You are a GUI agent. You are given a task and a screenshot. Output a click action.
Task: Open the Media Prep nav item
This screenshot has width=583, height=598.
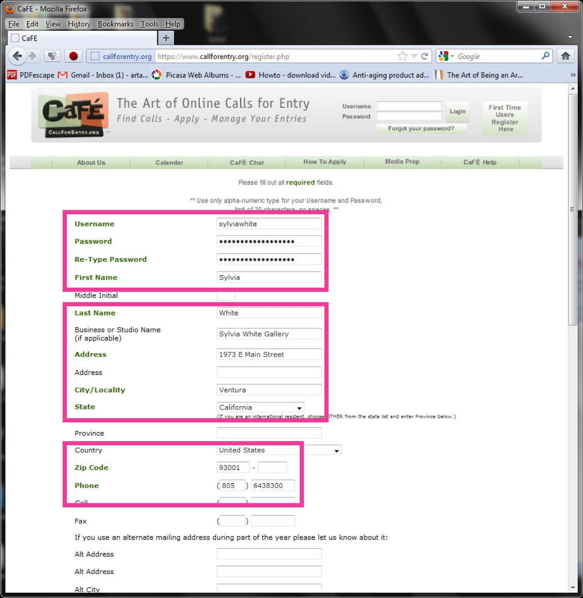tap(402, 162)
